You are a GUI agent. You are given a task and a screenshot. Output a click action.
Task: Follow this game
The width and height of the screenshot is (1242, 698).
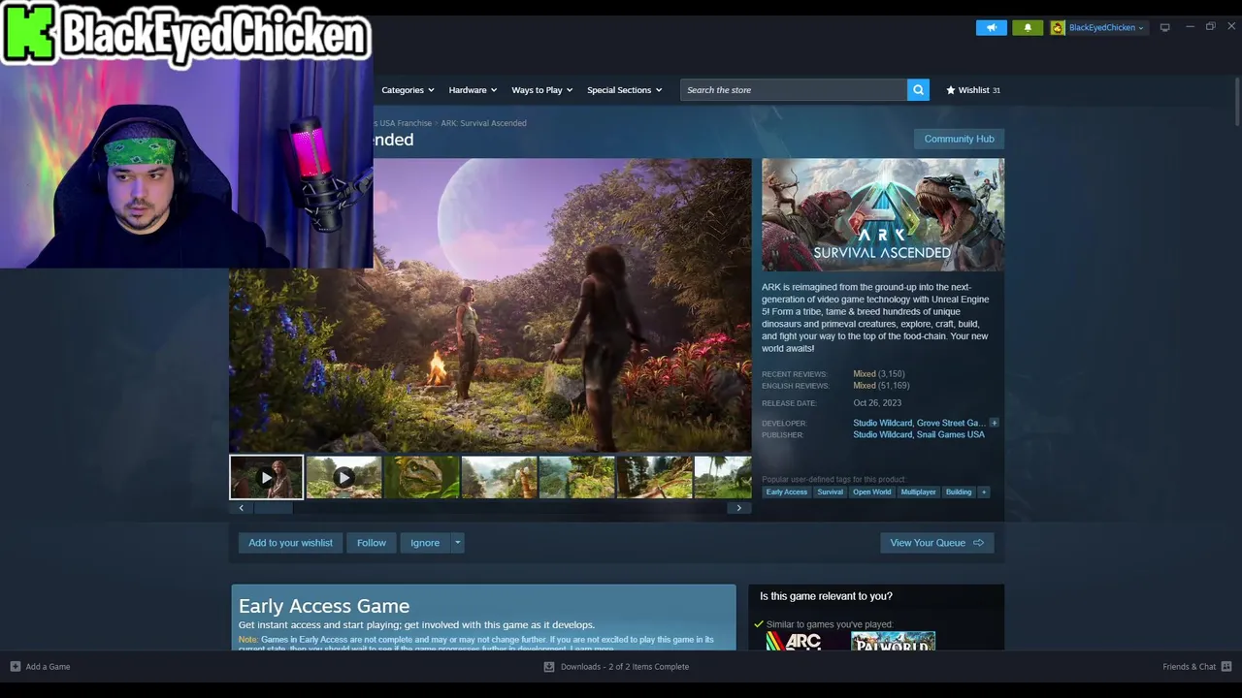coord(371,543)
